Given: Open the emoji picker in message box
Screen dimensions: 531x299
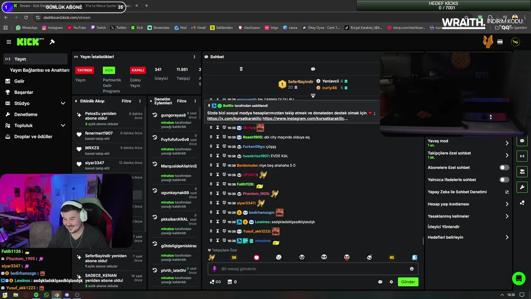Looking at the screenshot, I should 412,269.
